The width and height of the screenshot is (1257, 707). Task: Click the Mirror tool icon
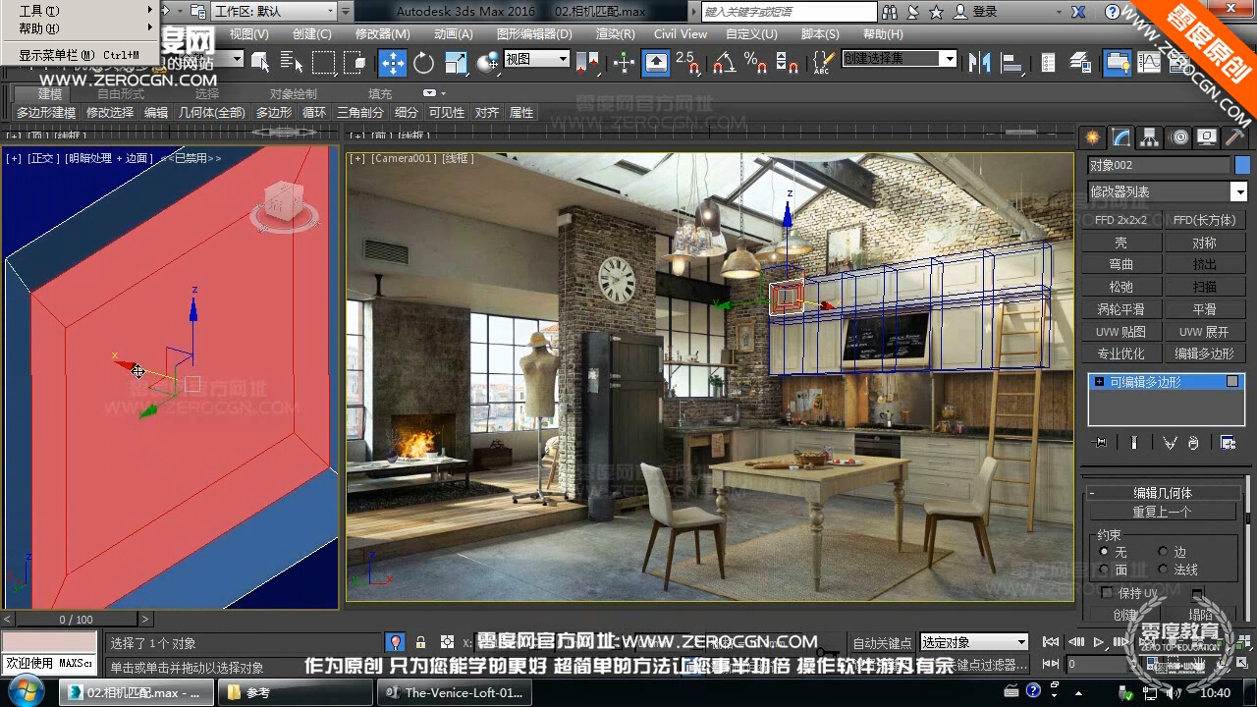click(x=979, y=63)
